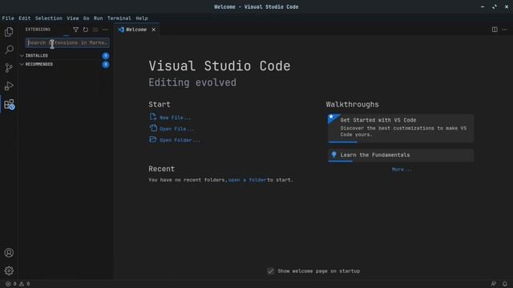Open editor more actions menu

[x=504, y=30]
